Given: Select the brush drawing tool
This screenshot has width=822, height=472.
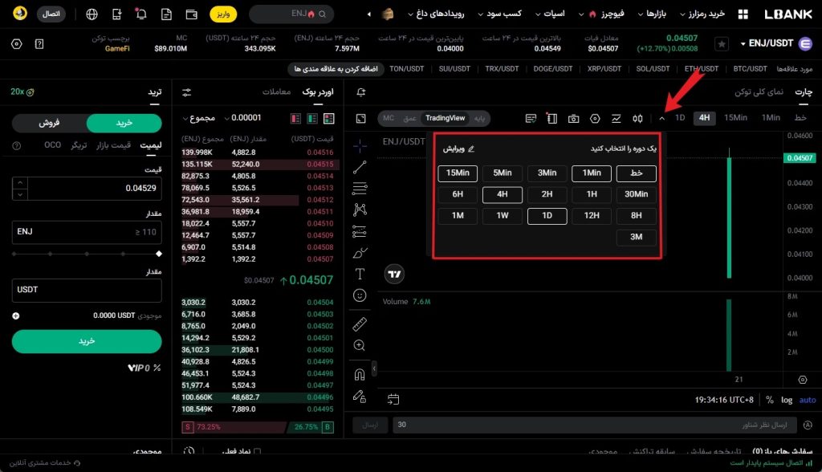Looking at the screenshot, I should (x=360, y=253).
